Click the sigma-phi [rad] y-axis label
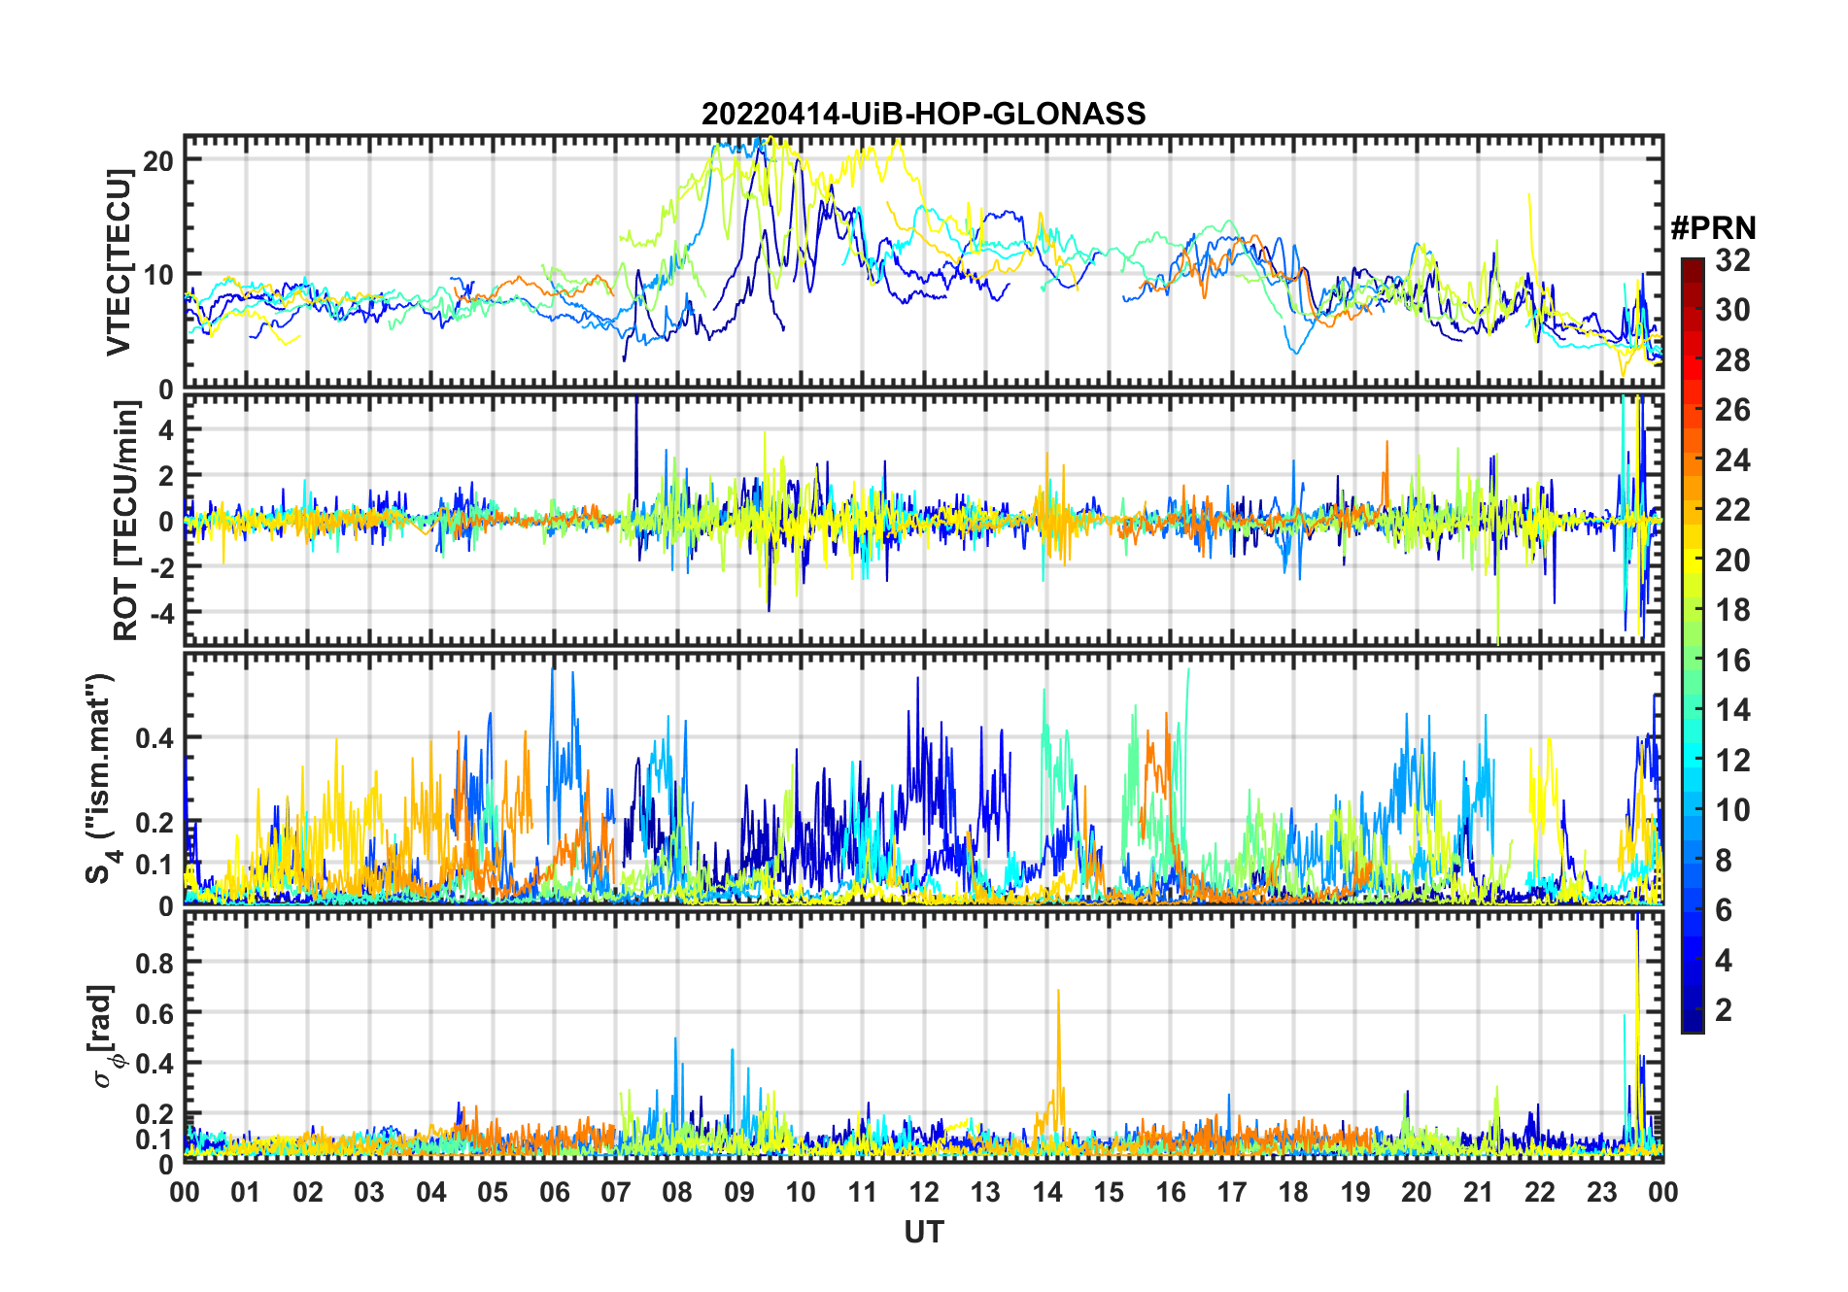1848x1292 pixels. pyautogui.click(x=103, y=1036)
